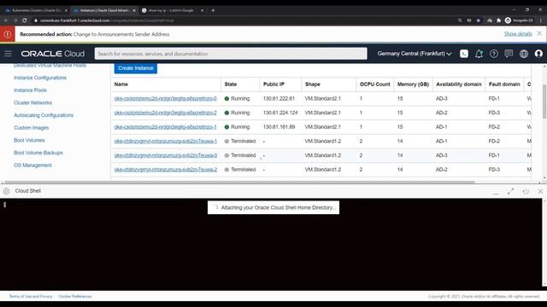Image resolution: width=547 pixels, height=307 pixels.
Task: Bookmark this page with the star icon
Action: [479, 20]
